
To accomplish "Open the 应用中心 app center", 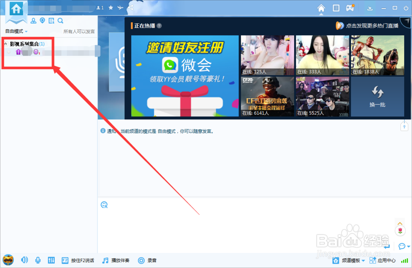I will (x=382, y=261).
